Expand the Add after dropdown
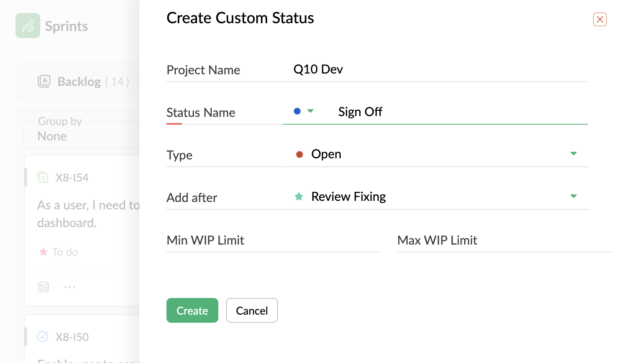Viewport: 624px width, 363px height. (x=573, y=197)
